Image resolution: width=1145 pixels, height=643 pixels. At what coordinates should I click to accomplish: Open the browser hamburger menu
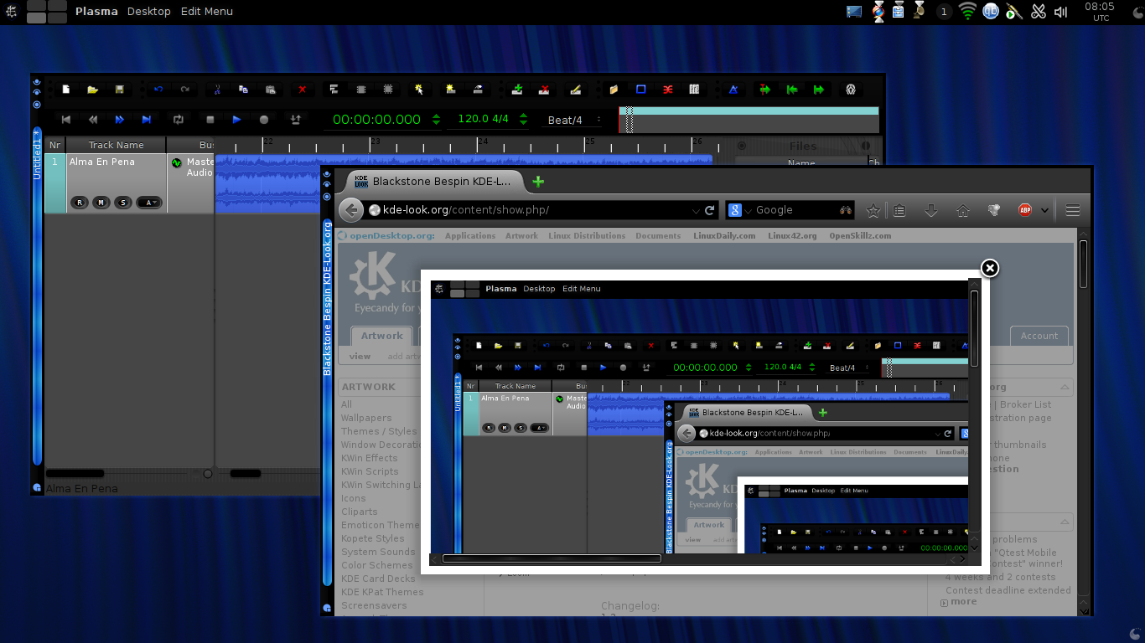coord(1073,210)
